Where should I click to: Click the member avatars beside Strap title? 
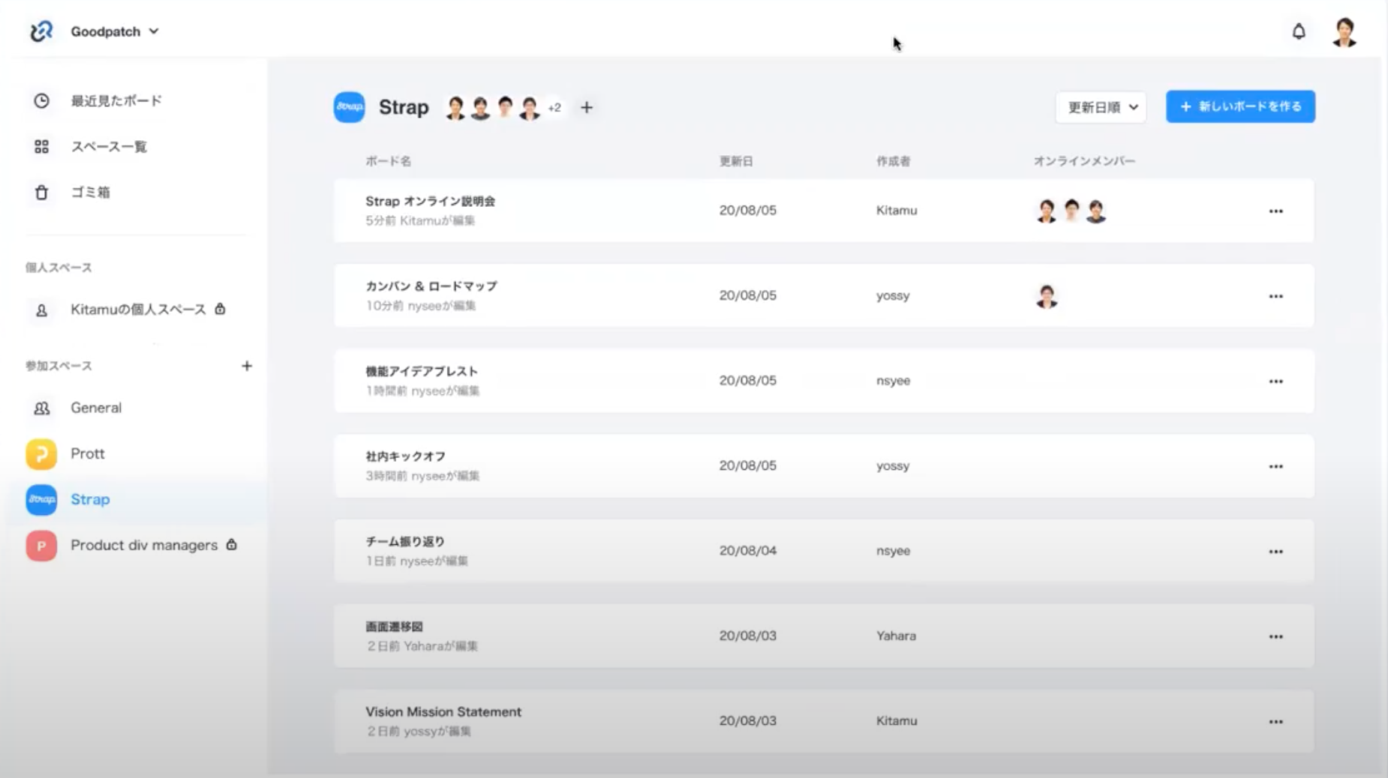(492, 108)
